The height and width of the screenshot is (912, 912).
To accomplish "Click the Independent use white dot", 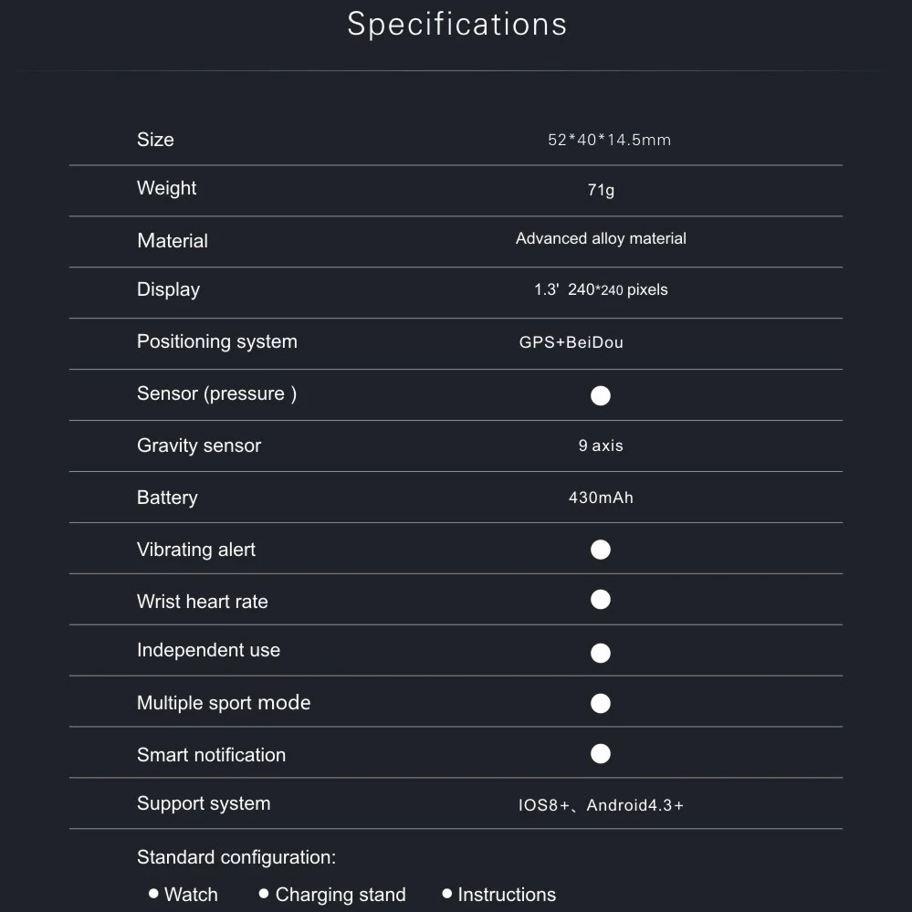I will (601, 653).
